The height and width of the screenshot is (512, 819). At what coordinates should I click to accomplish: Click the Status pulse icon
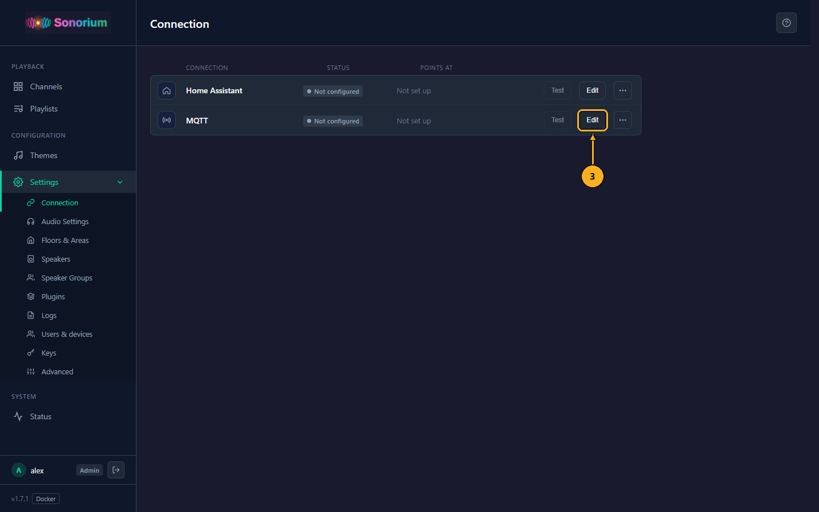point(18,416)
